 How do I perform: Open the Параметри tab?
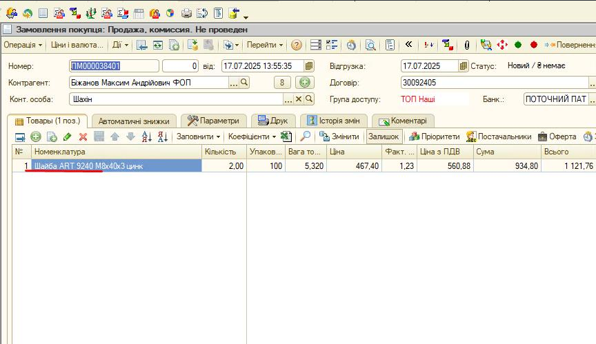214,121
